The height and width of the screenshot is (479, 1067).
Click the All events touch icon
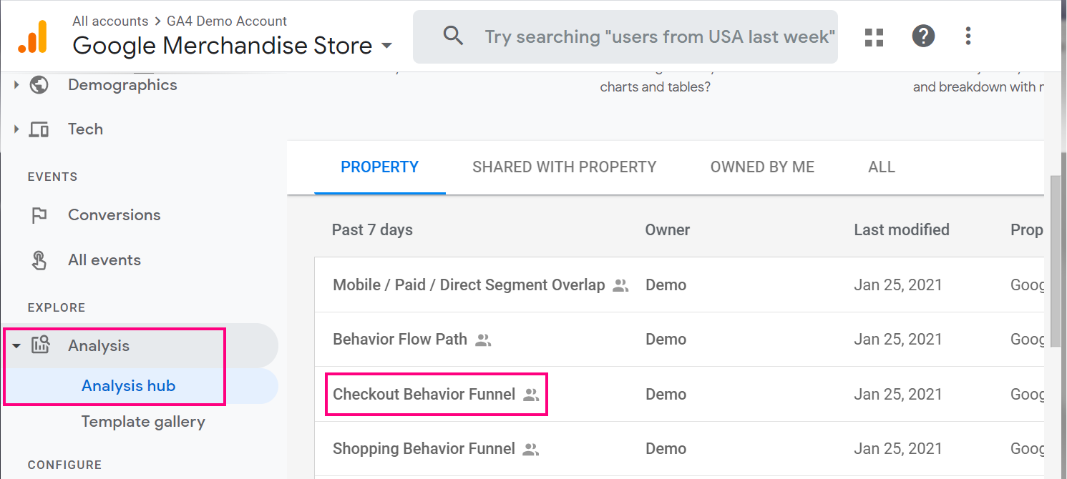(39, 260)
